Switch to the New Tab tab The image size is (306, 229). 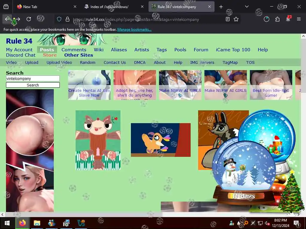(47, 7)
